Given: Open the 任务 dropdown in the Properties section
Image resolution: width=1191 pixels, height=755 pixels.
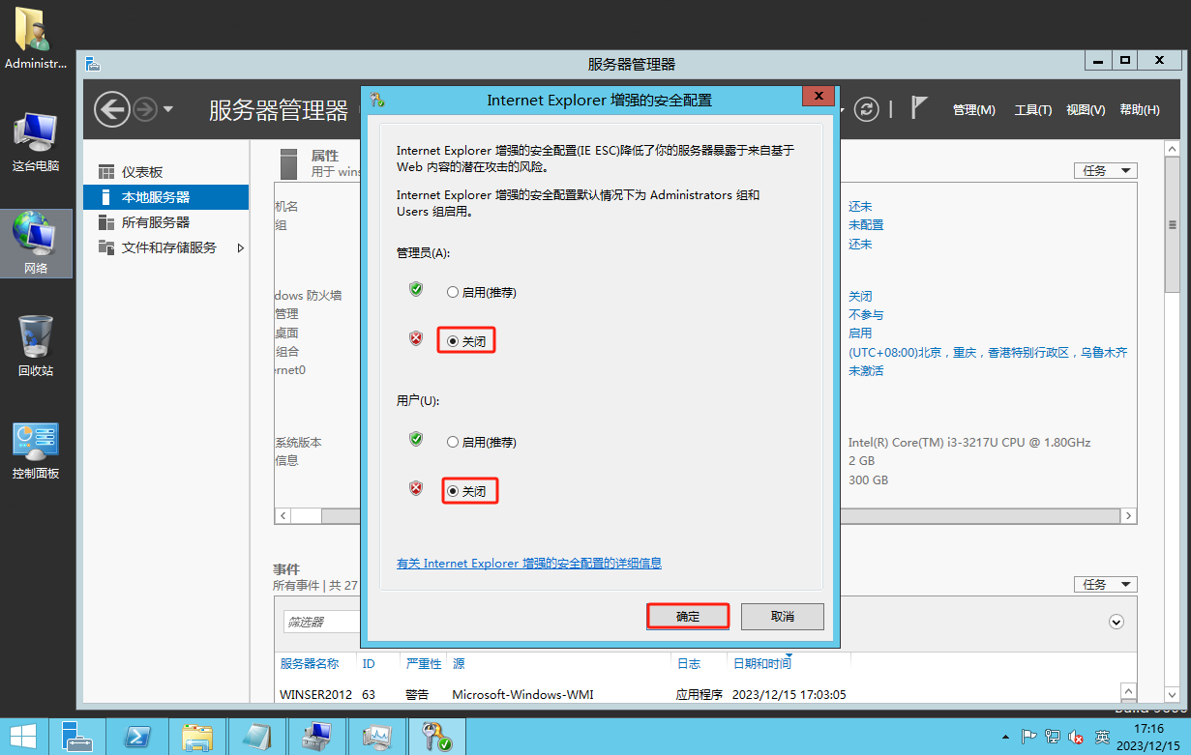Looking at the screenshot, I should coord(1106,171).
